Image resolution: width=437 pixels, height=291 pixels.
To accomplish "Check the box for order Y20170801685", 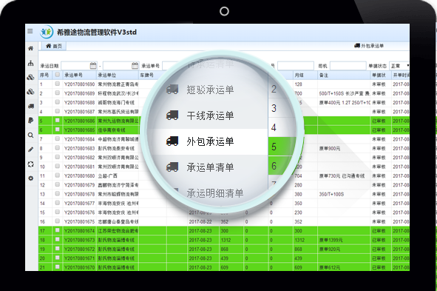I will 58,130.
